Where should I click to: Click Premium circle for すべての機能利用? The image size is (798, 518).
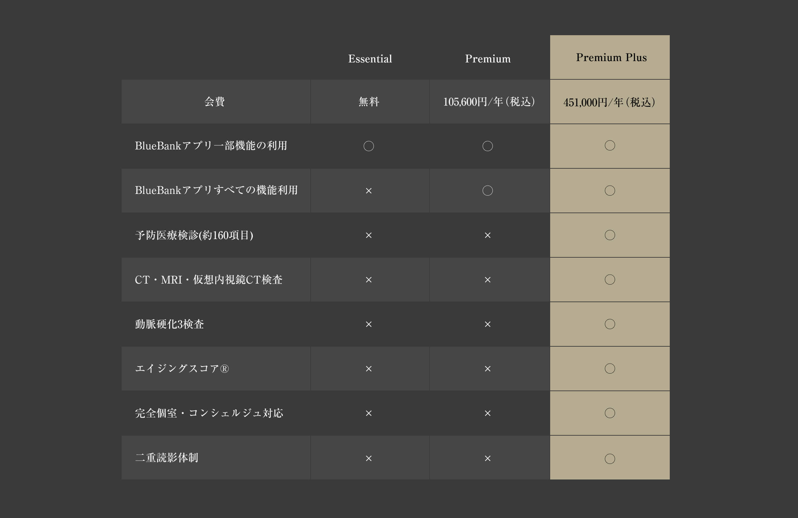[487, 191]
